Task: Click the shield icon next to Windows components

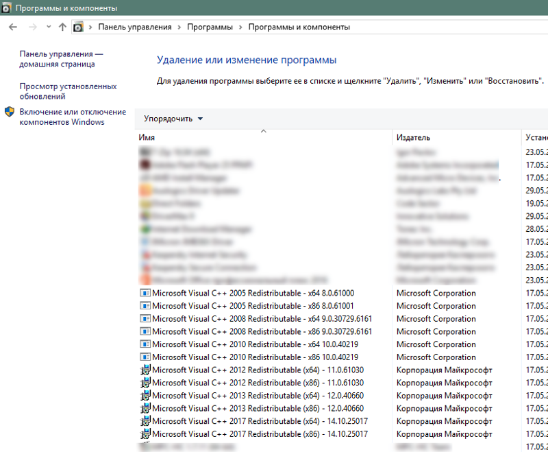Action: [x=10, y=112]
